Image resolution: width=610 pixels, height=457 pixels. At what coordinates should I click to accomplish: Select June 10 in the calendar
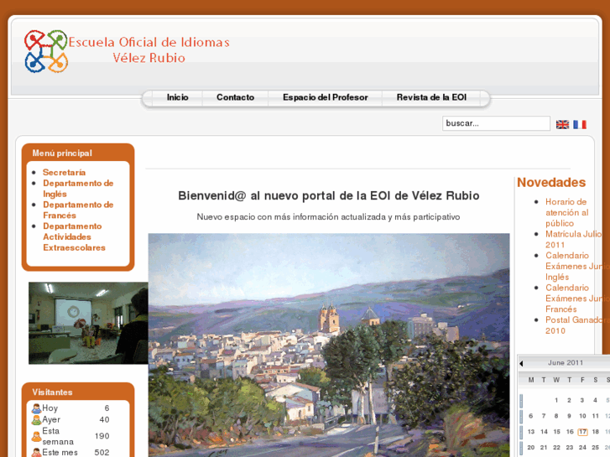coord(582,416)
